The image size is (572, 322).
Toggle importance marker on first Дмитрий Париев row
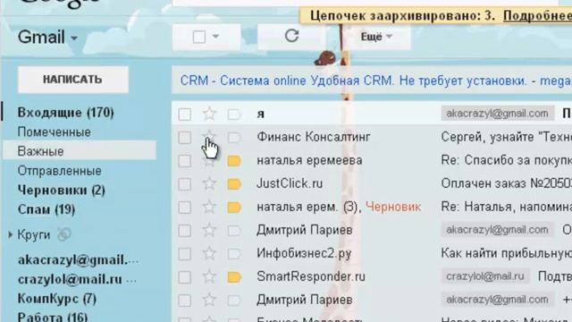tap(234, 231)
